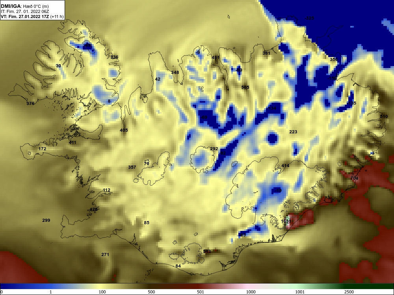This screenshot has width=394, height=295.
Task: Click the map value '30'
Action: (x=58, y=66)
